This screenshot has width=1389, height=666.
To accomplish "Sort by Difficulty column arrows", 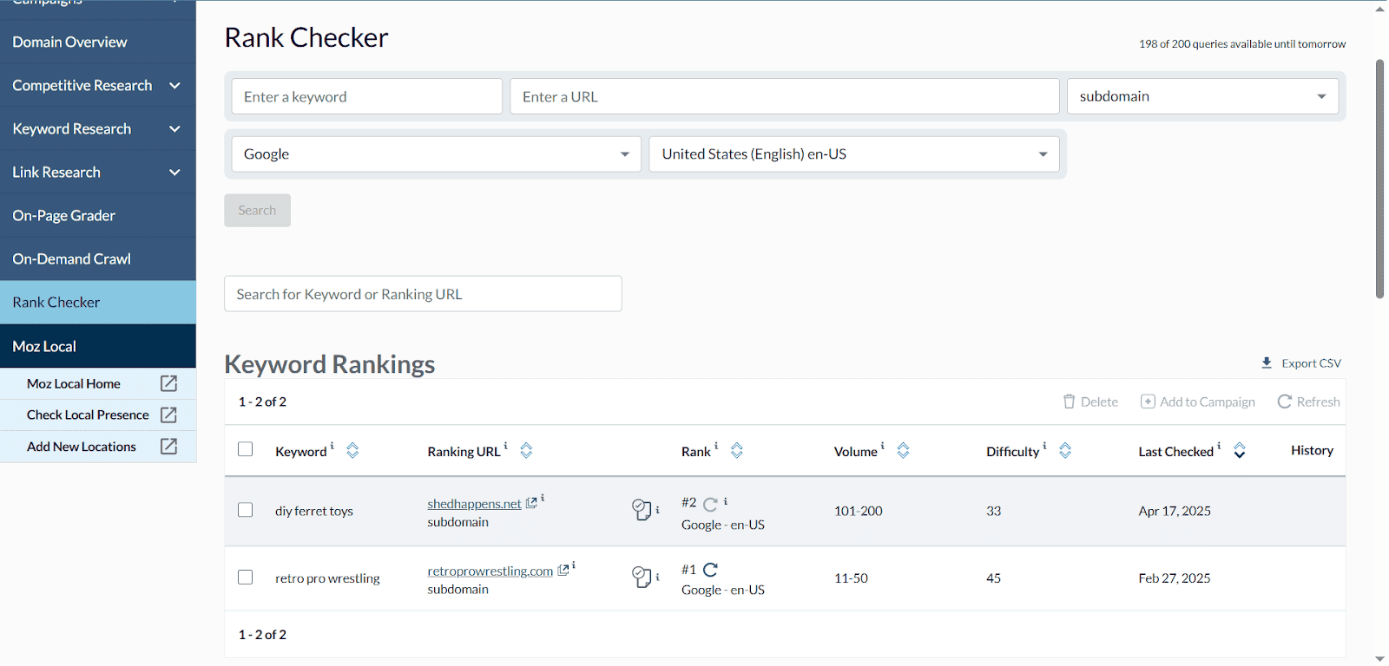I will (1065, 450).
